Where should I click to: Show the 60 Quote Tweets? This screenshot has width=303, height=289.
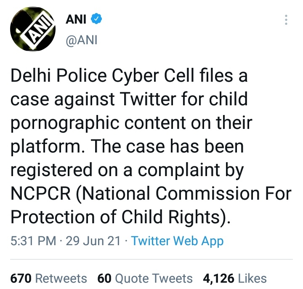pos(145,278)
